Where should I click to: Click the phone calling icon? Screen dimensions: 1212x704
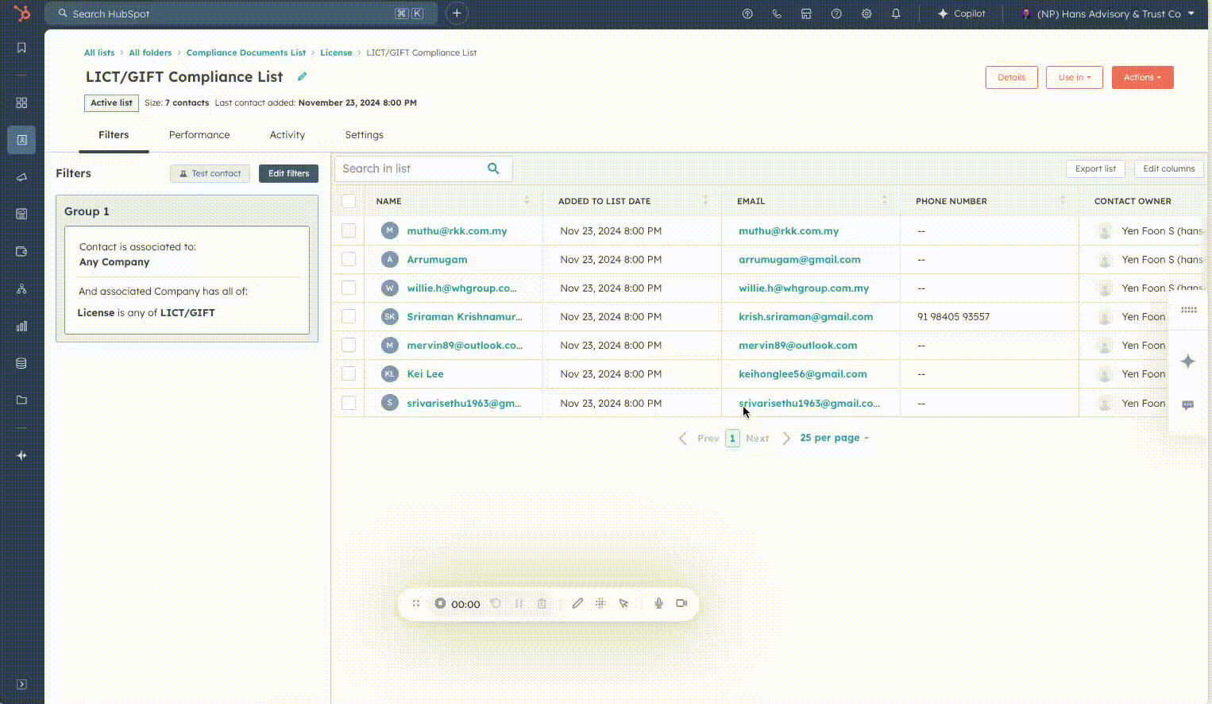(777, 14)
